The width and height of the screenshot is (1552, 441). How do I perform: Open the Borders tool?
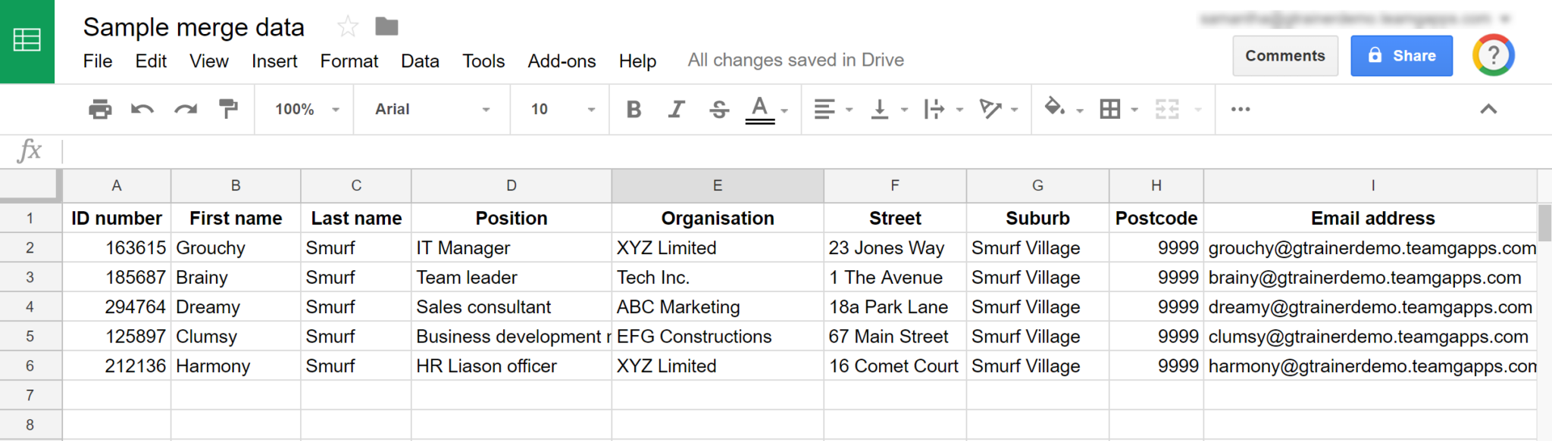pyautogui.click(x=1110, y=109)
